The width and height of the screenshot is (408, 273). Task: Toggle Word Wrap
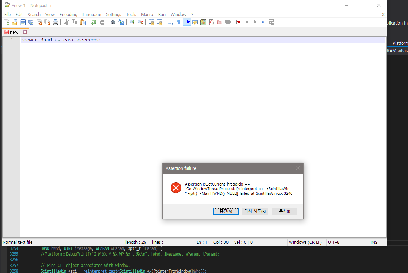[x=170, y=22]
